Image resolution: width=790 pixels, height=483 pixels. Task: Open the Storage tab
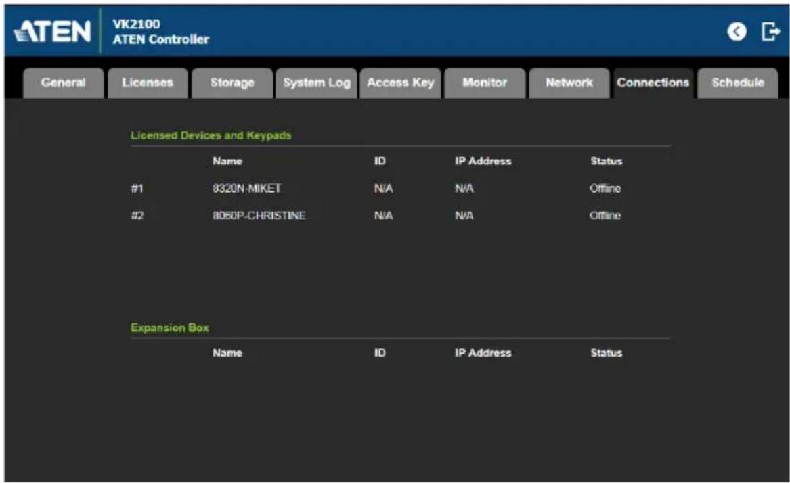point(232,83)
